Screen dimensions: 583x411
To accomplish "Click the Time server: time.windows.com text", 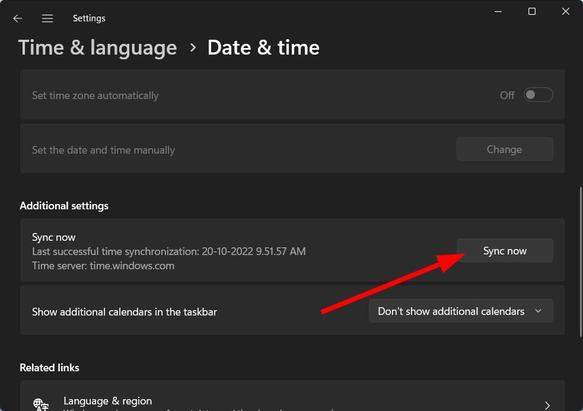I will 103,266.
